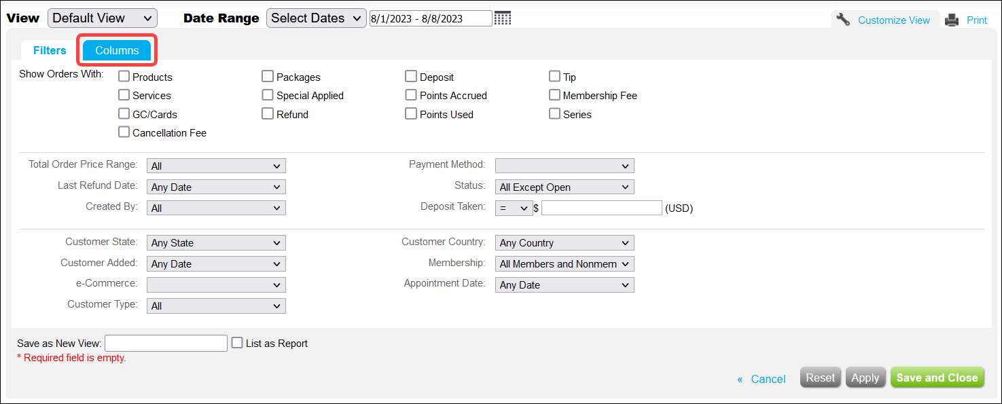Click the Reset button
The width and height of the screenshot is (1002, 404).
(821, 378)
